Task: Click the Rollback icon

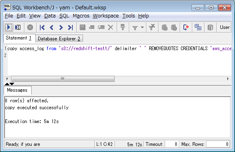Action: click(174, 27)
